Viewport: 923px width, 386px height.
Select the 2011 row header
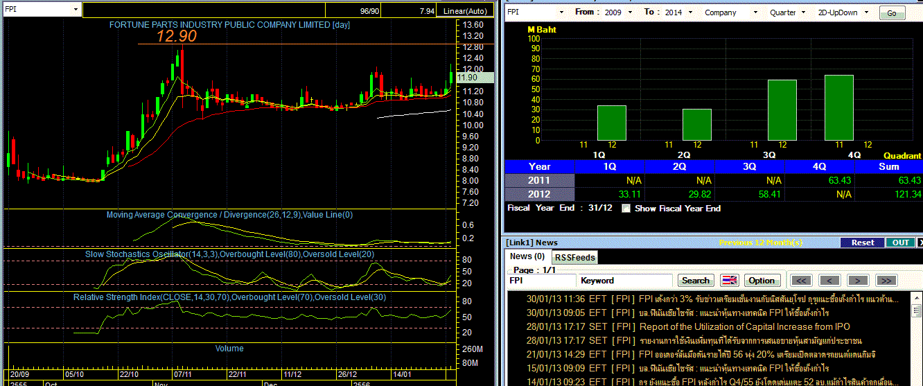click(540, 180)
